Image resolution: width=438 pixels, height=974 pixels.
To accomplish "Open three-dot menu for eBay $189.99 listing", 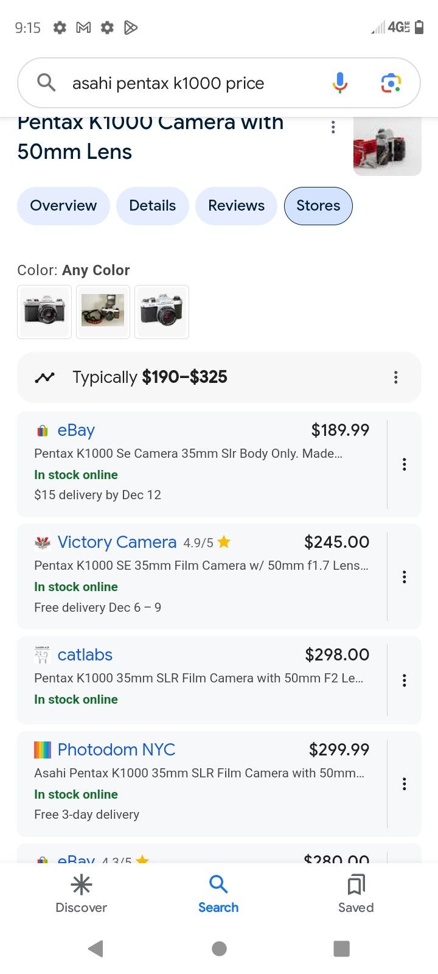I will (404, 464).
